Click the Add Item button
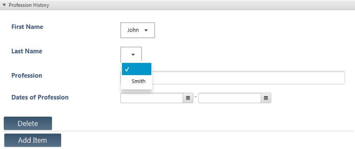 tap(33, 140)
